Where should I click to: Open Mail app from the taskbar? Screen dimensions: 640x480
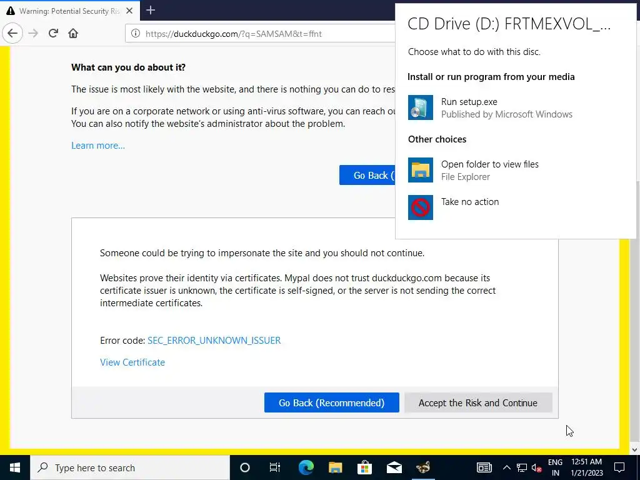[x=394, y=467]
